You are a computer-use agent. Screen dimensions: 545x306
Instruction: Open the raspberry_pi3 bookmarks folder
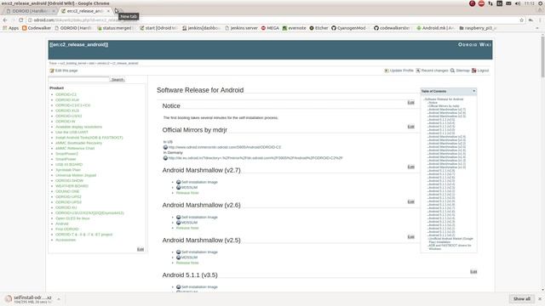(478, 28)
